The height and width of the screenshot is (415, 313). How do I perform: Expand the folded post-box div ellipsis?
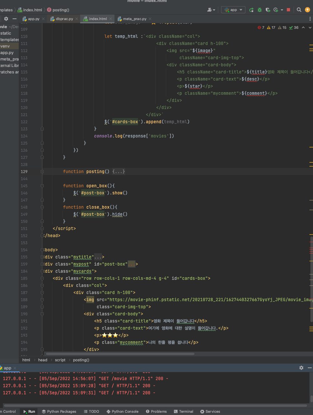(132, 264)
